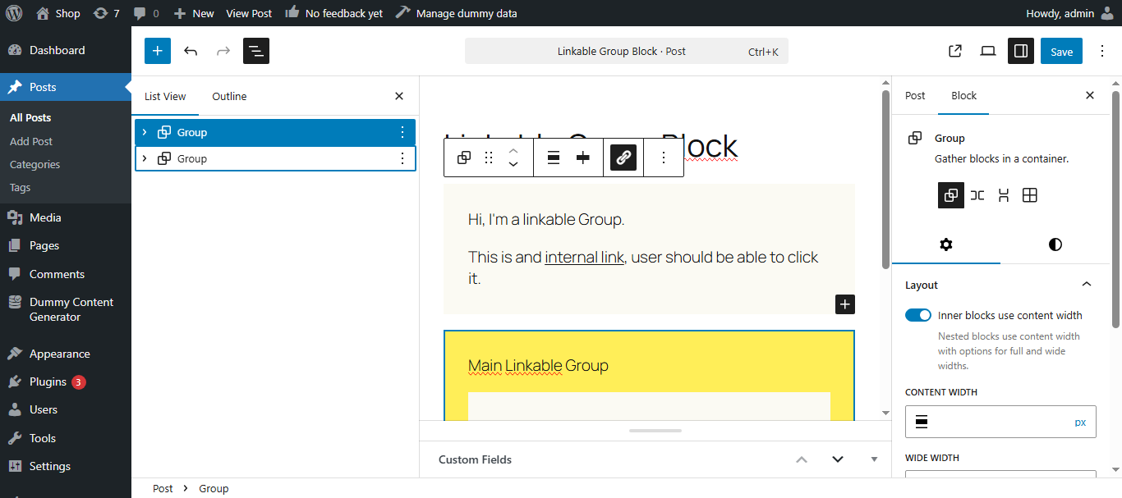Select the Row layout variation
Image resolution: width=1122 pixels, height=498 pixels.
977,195
